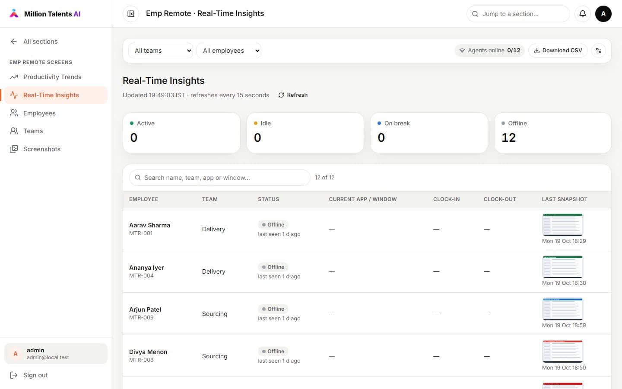Screen dimensions: 622x389
Task: Download CSV of insights
Action: (x=558, y=51)
